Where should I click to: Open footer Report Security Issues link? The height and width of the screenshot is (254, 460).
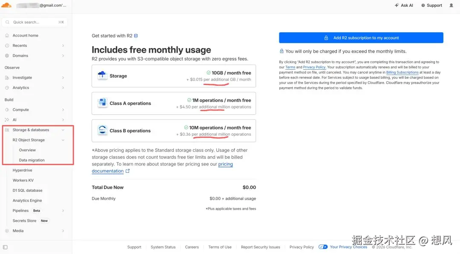click(x=260, y=247)
